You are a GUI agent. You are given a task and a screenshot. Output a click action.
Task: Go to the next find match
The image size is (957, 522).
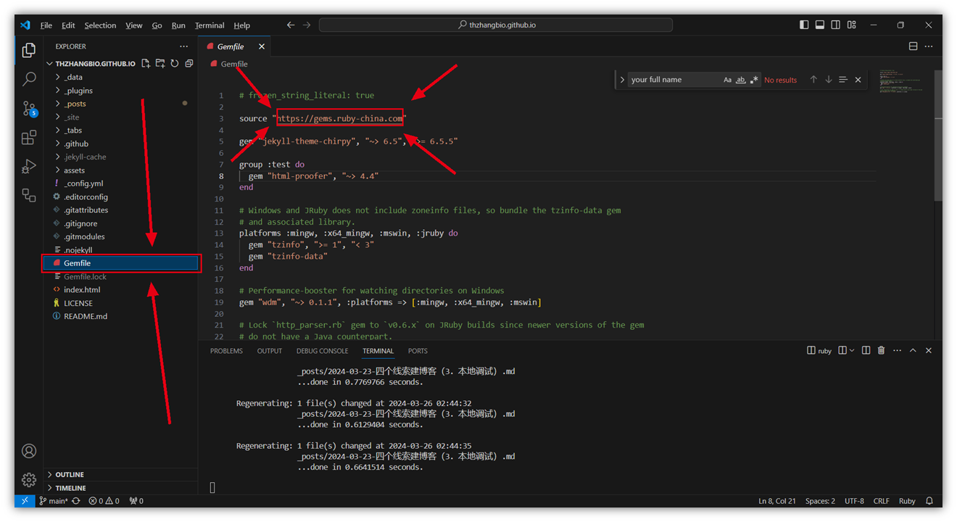pyautogui.click(x=829, y=80)
